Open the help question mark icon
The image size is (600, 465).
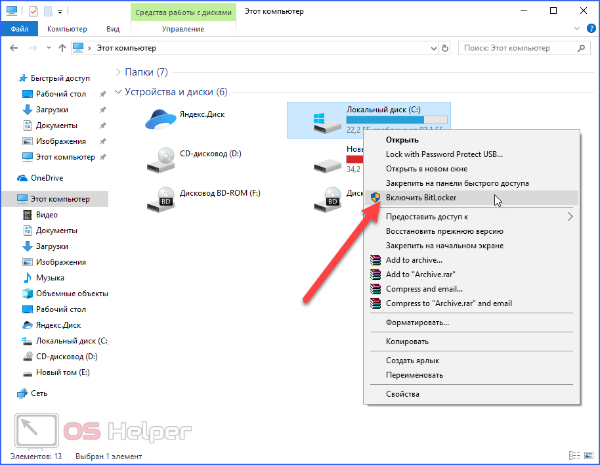click(x=588, y=29)
